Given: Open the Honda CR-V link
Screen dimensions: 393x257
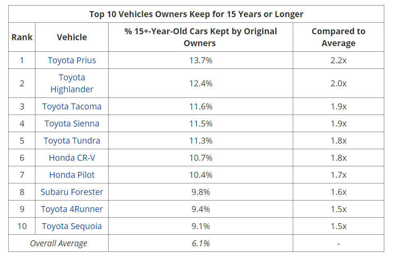Looking at the screenshot, I should point(72,158).
